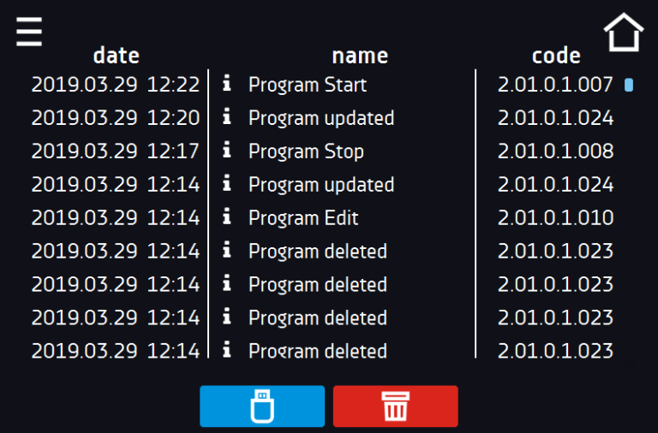Select the name column header
Viewport: 658px width, 433px height.
click(x=360, y=56)
